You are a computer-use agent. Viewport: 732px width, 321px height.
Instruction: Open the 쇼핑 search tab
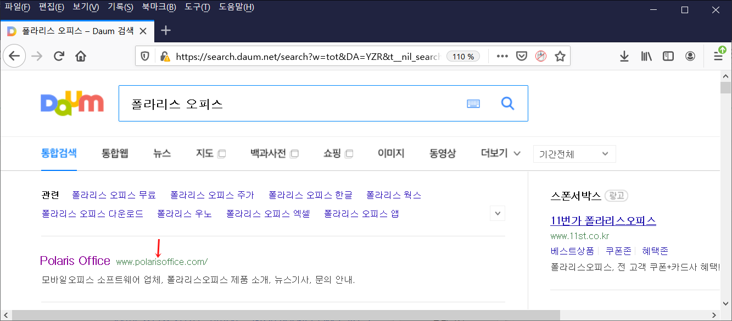[338, 153]
